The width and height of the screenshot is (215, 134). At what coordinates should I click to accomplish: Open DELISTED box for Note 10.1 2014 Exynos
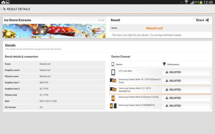click(x=186, y=81)
